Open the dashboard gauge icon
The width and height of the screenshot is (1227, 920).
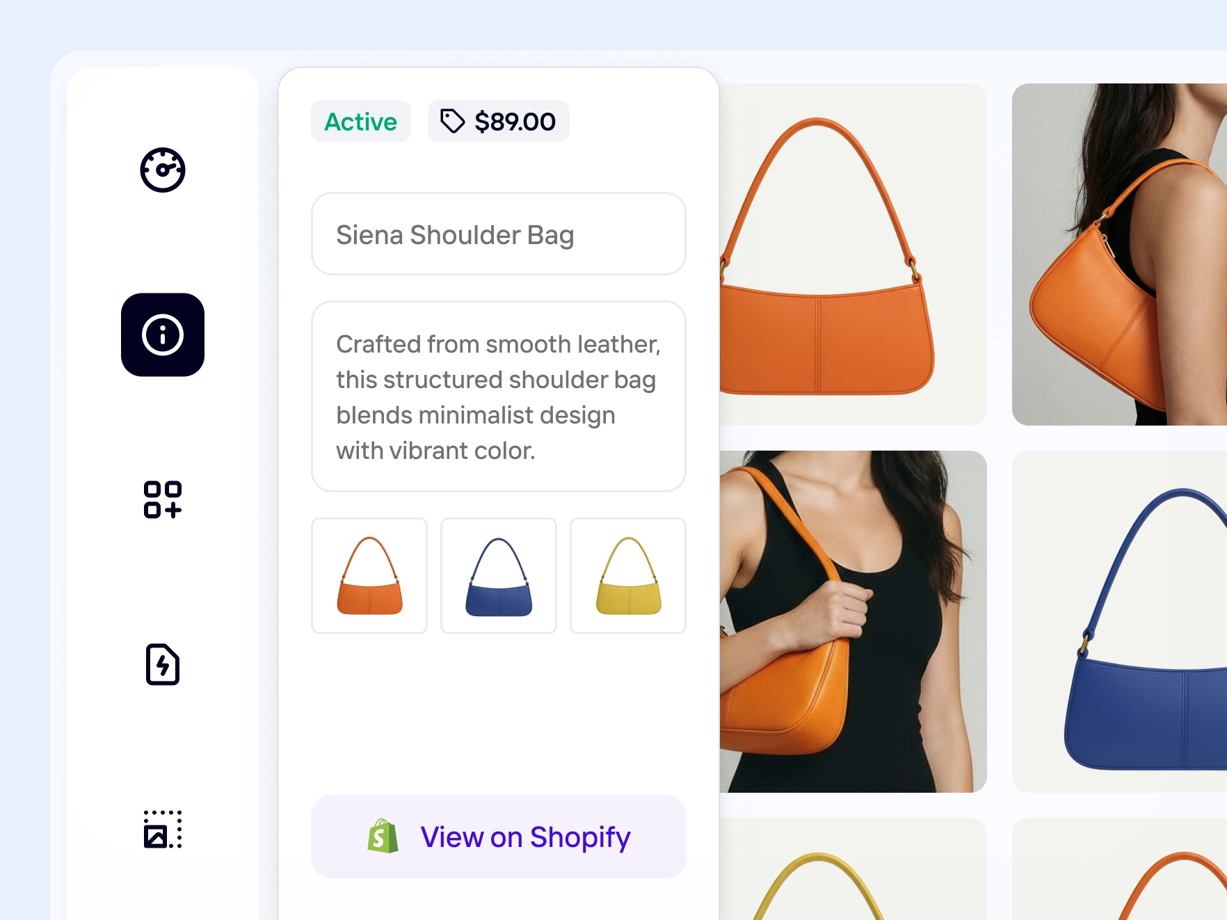tap(163, 170)
